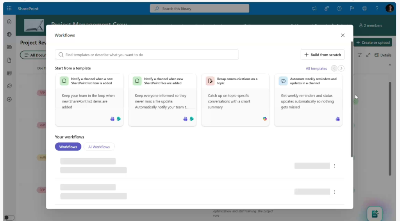400x221 pixels.
Task: Open more options for first workflow row
Action: pyautogui.click(x=334, y=166)
